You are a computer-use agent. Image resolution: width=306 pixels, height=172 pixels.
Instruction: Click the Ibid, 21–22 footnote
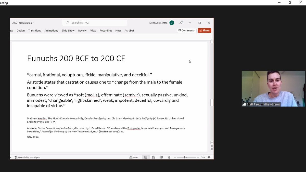[33, 137]
